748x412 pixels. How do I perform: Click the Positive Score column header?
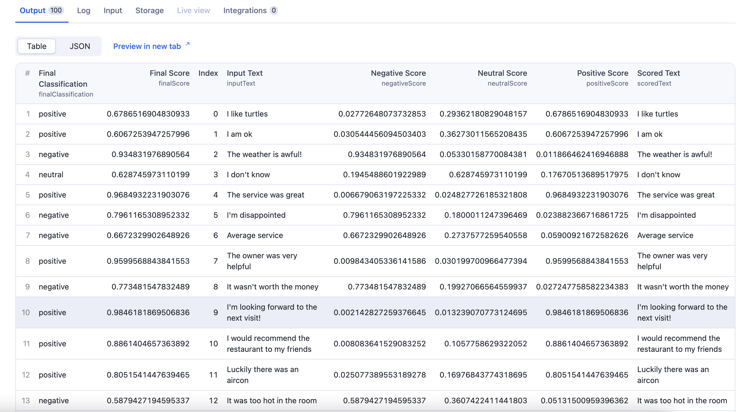[603, 78]
